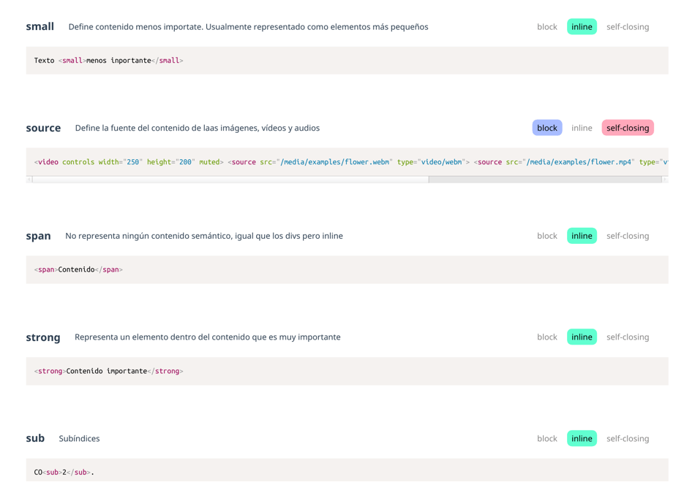
Task: Select the green inline badge for sub
Action: pyautogui.click(x=582, y=438)
